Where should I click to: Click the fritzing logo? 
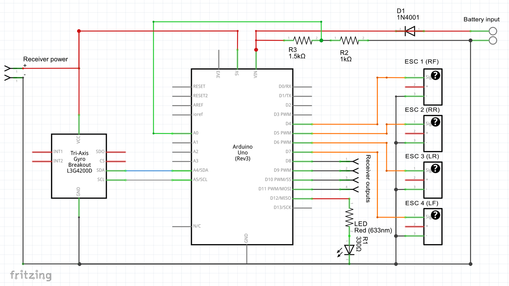click(31, 275)
